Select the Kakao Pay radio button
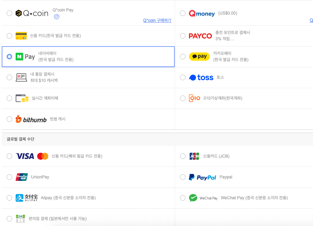313x226 pixels. 183,57
